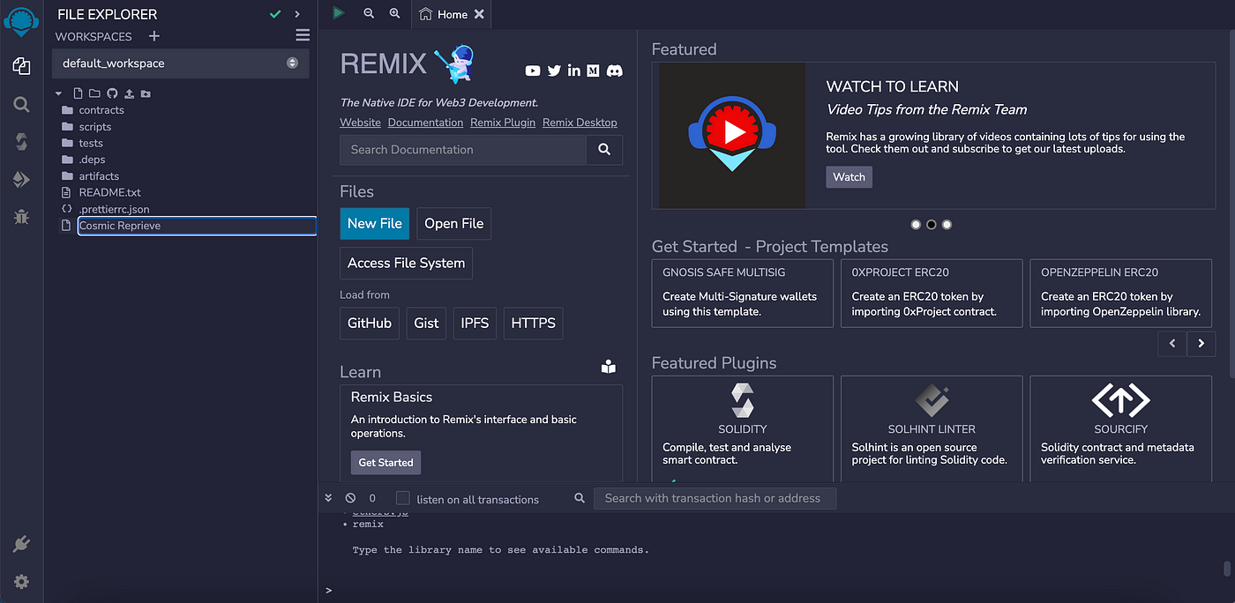Open the Remix Desktop link

pyautogui.click(x=580, y=123)
